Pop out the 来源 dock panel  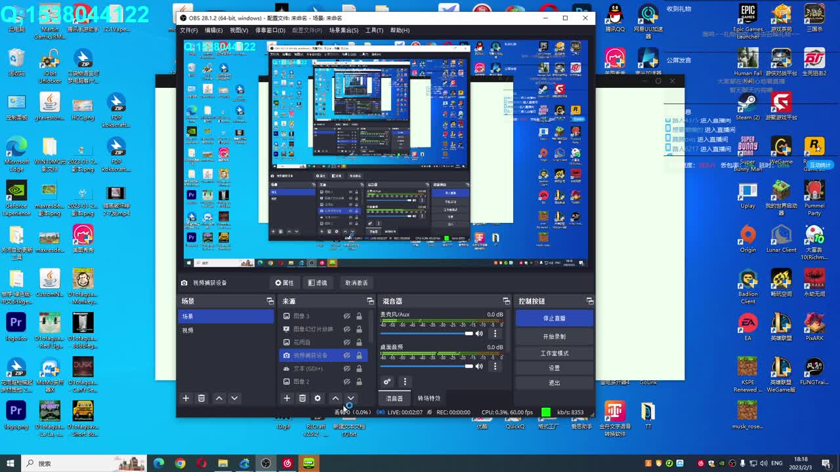[370, 301]
